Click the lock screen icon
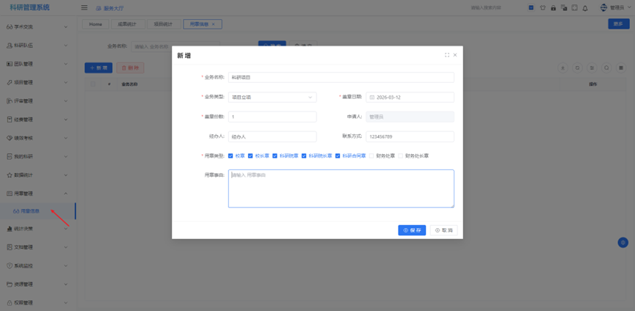This screenshot has height=311, width=635. [x=553, y=8]
